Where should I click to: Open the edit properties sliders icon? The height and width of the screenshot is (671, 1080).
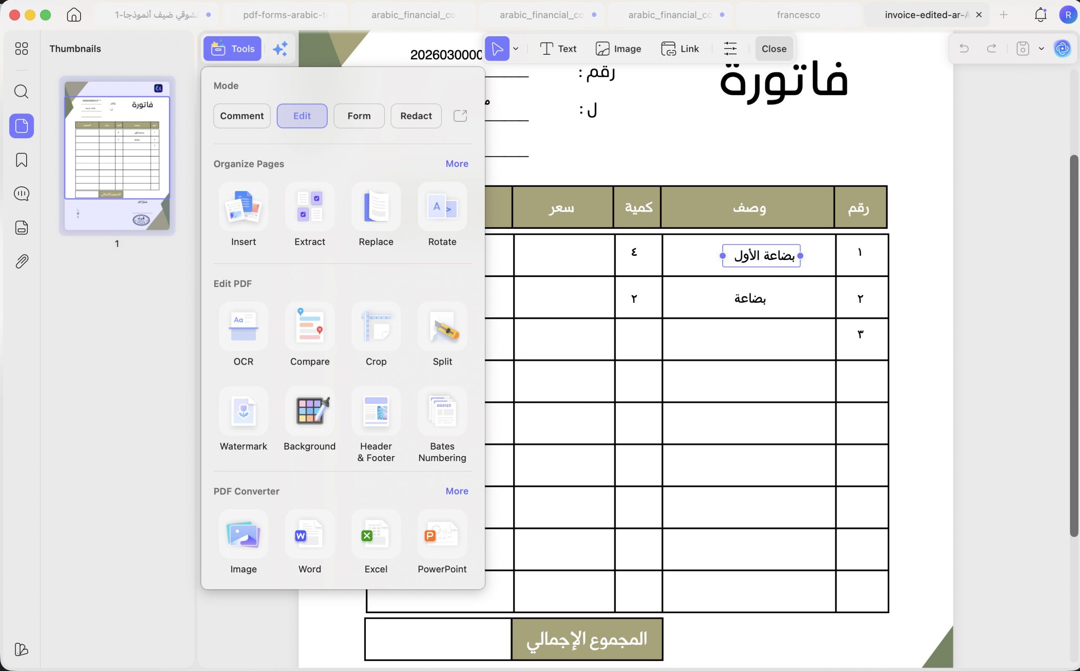(x=730, y=48)
